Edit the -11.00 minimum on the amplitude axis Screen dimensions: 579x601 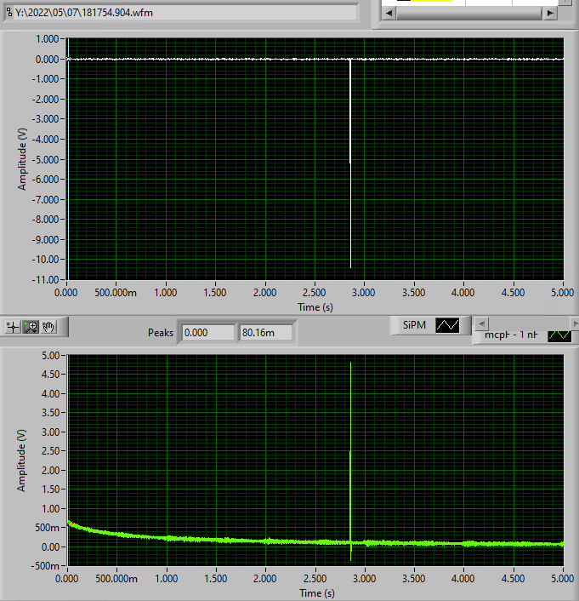pos(45,279)
